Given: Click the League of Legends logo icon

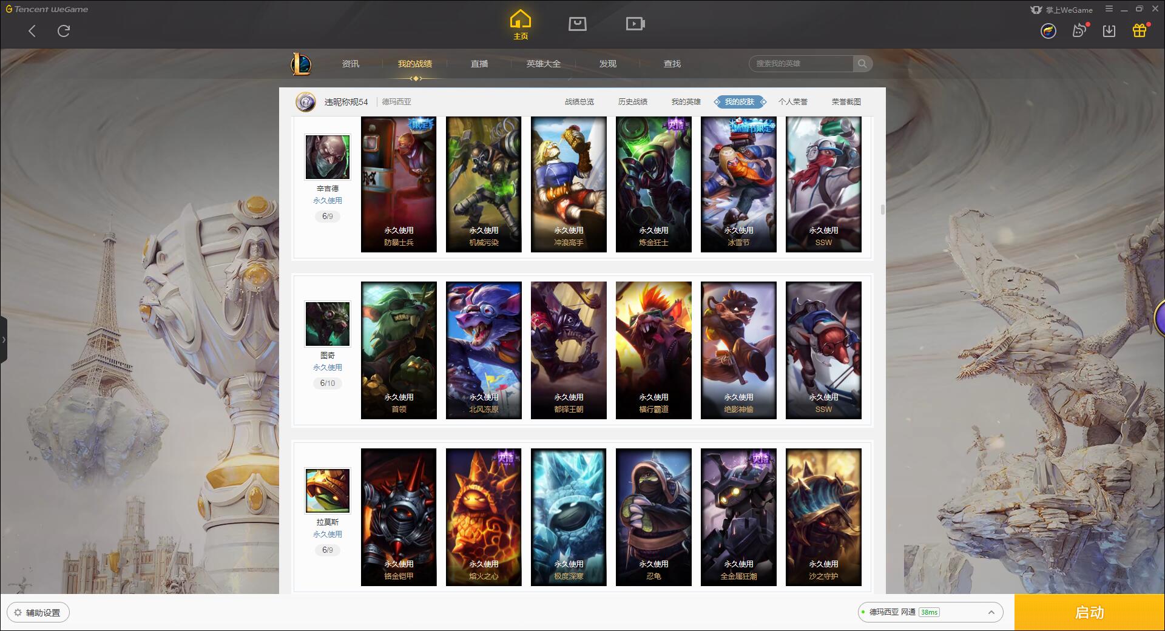Looking at the screenshot, I should [x=301, y=64].
